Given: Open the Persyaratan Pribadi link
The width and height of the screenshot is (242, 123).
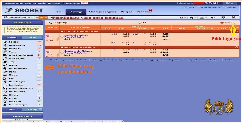Looking at the screenshot, I should 128,60.
